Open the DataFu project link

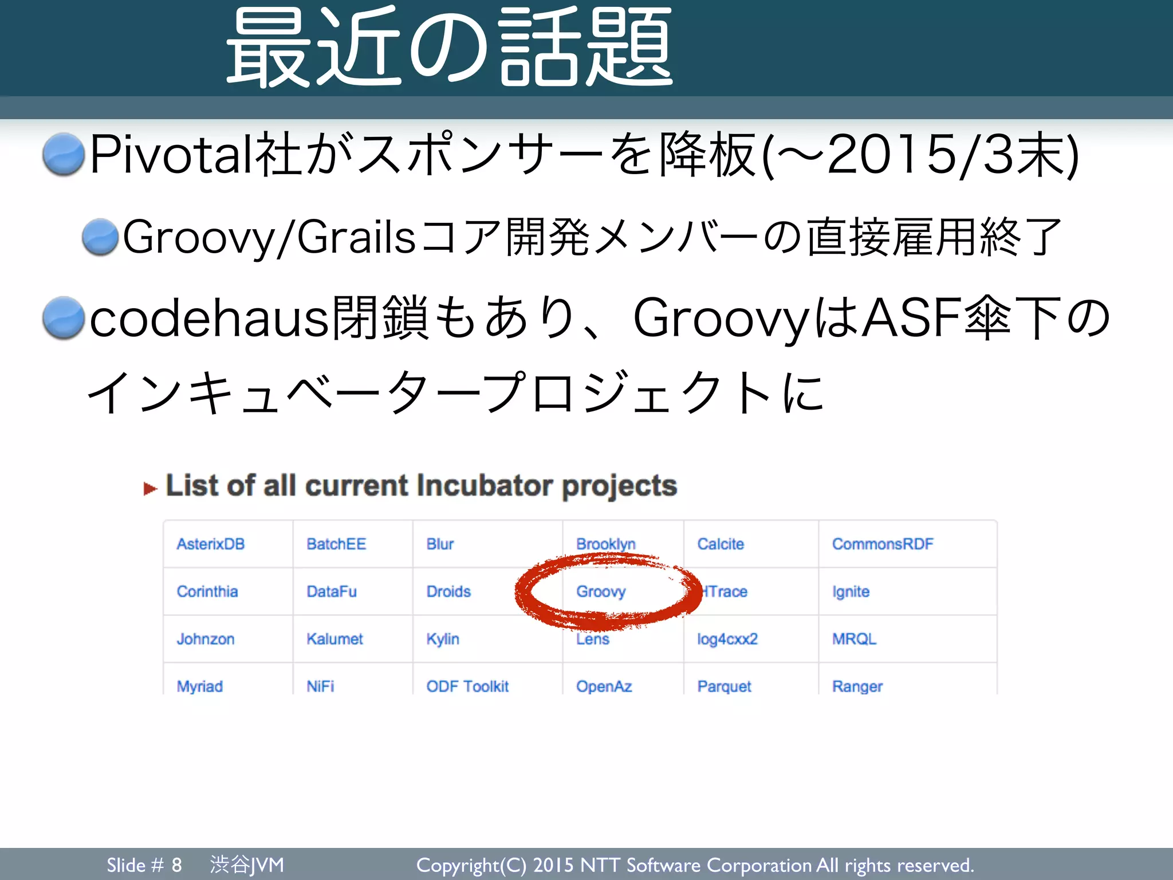pyautogui.click(x=332, y=591)
